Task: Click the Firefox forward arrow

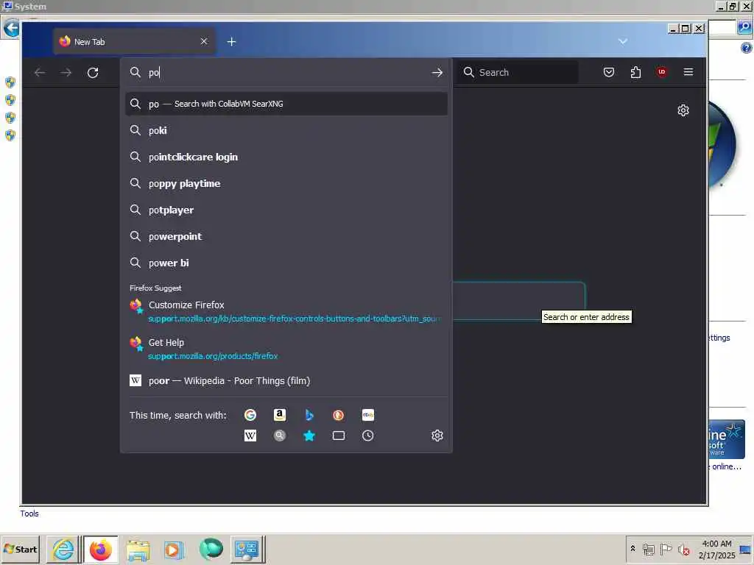Action: point(66,73)
